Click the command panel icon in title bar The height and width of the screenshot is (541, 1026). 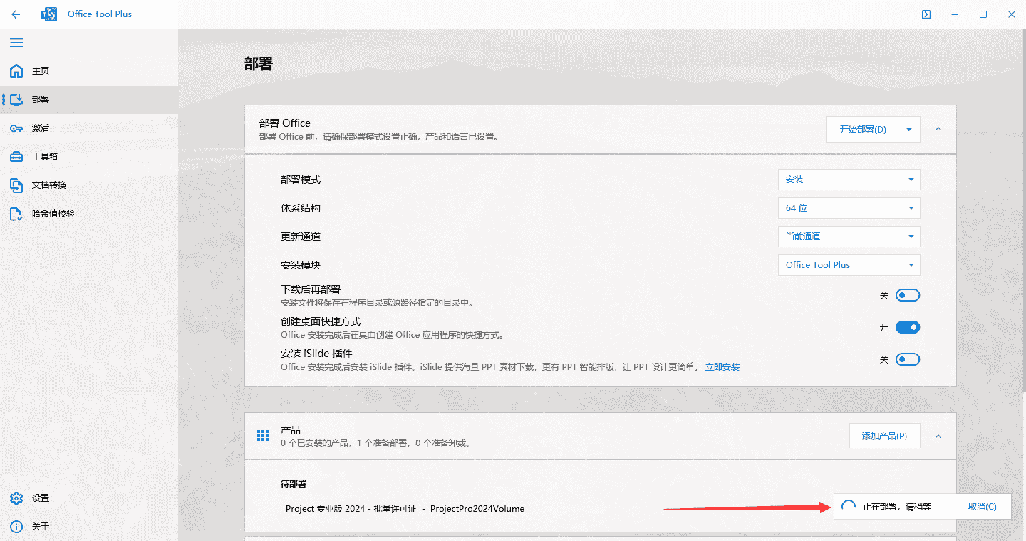(x=926, y=14)
